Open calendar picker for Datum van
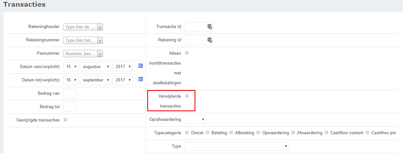This screenshot has height=159, width=403. click(140, 66)
